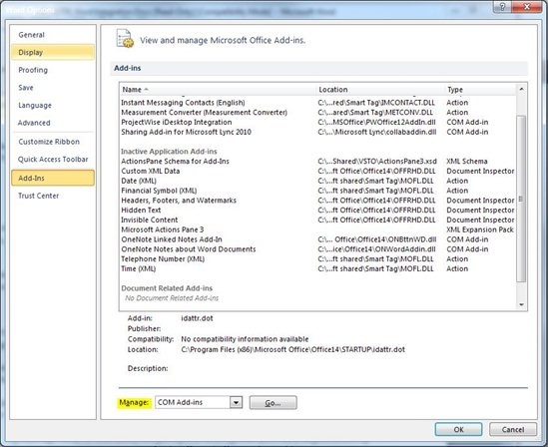Select Invisible Content row

point(317,220)
